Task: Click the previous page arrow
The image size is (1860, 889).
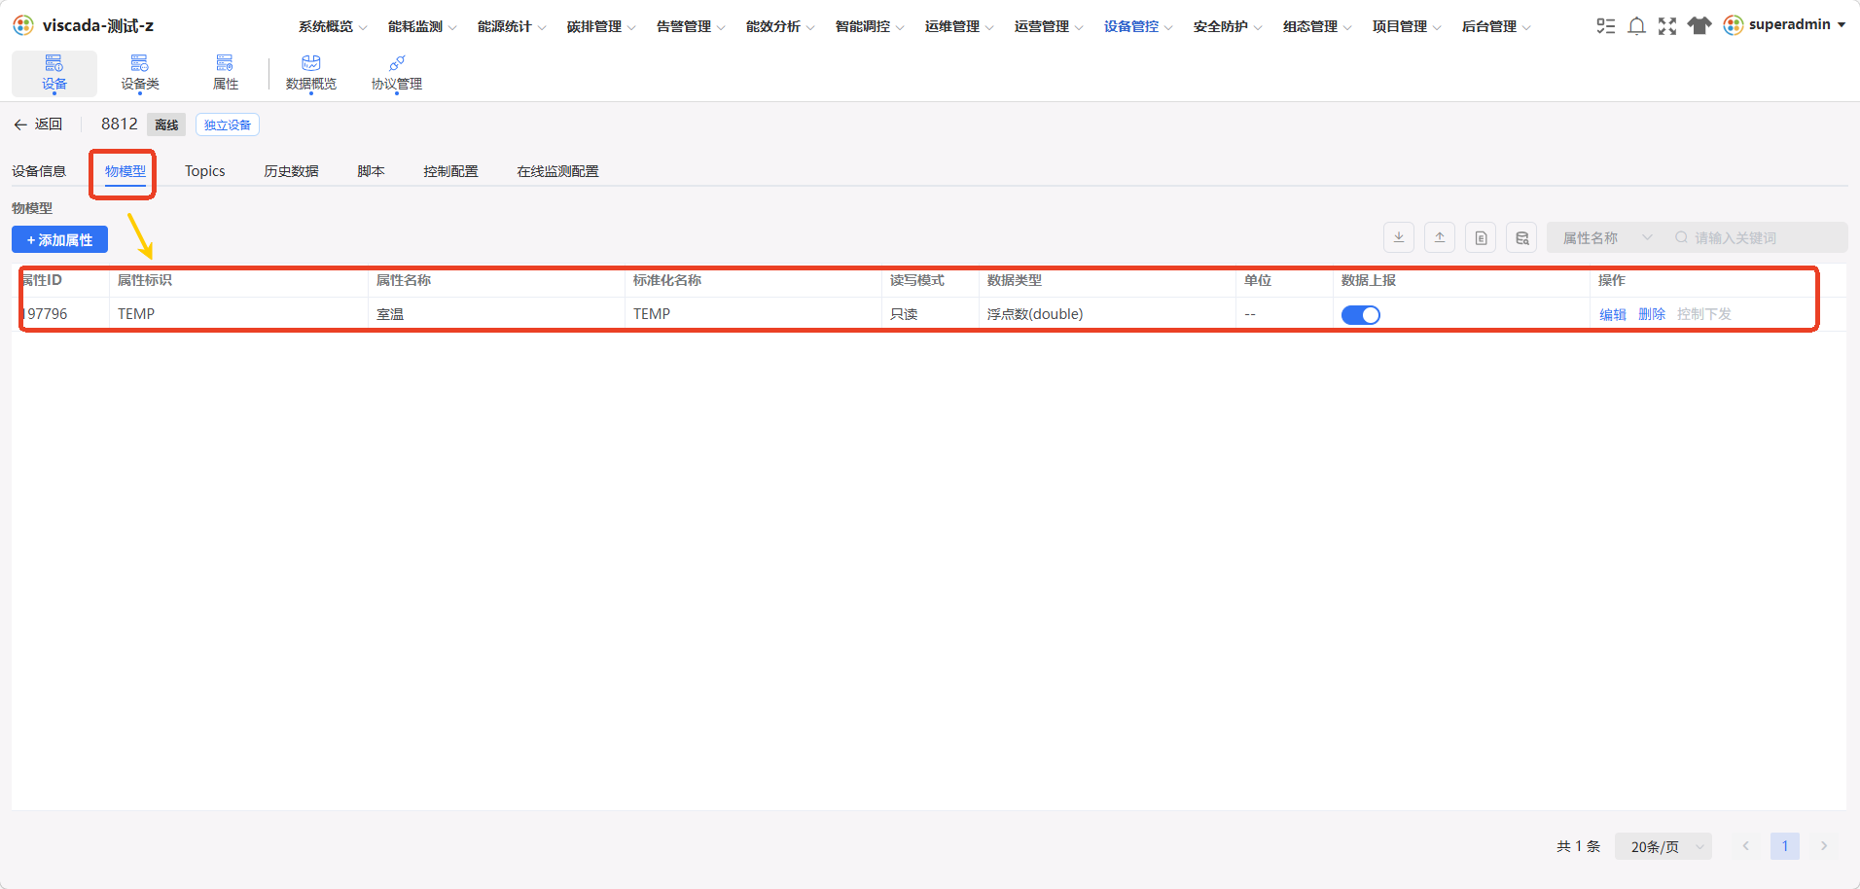Action: coord(1746,846)
